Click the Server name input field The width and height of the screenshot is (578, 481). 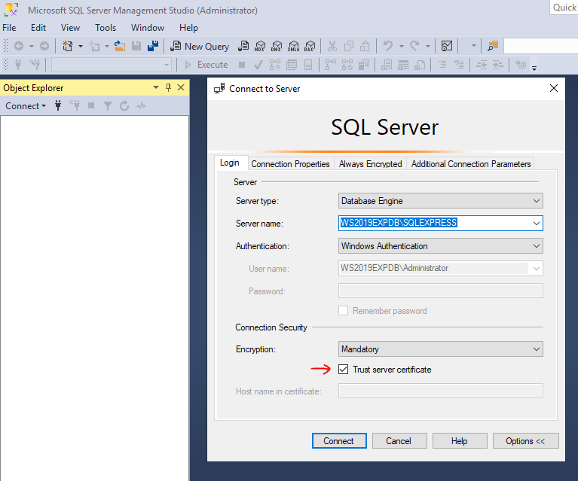(433, 224)
